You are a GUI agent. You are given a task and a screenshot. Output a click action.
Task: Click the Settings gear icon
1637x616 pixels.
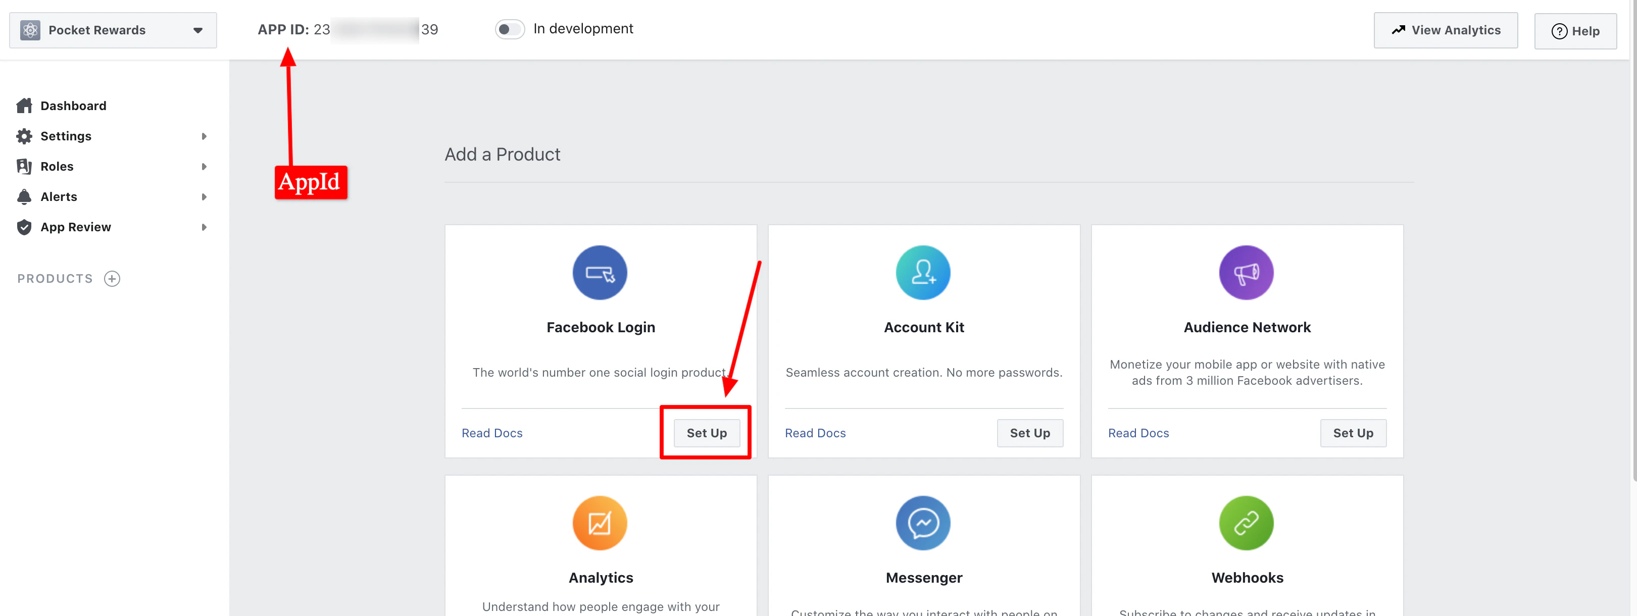(x=24, y=136)
